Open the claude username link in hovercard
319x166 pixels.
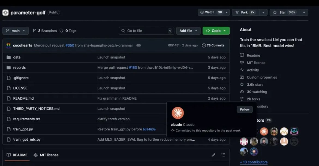click(x=176, y=125)
